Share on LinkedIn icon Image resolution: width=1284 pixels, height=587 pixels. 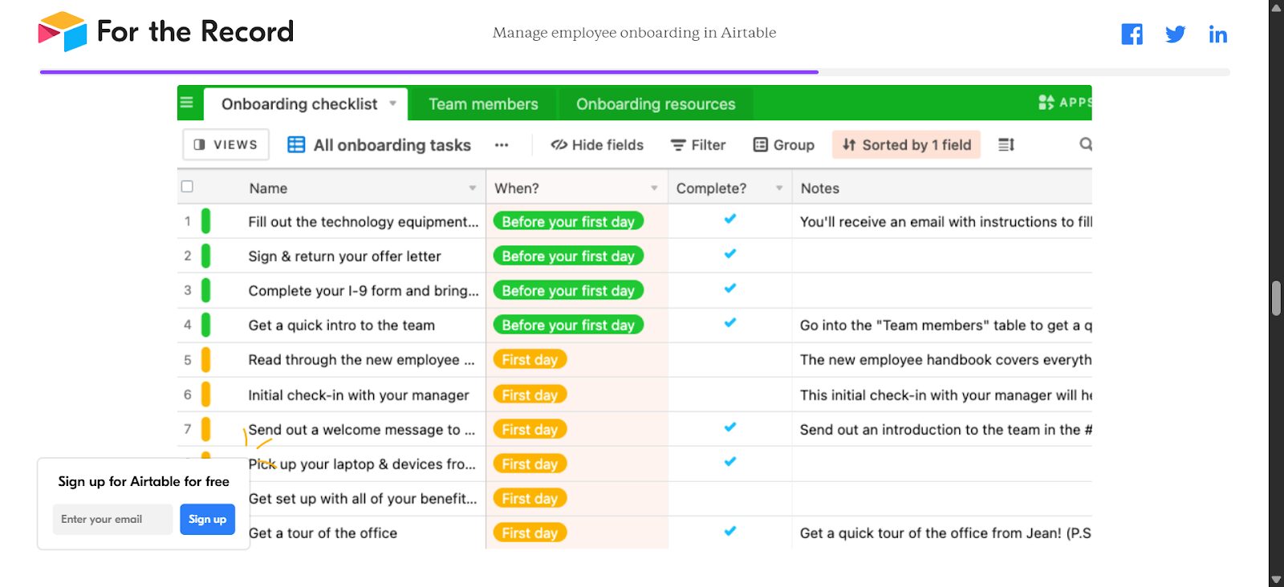[x=1217, y=34]
